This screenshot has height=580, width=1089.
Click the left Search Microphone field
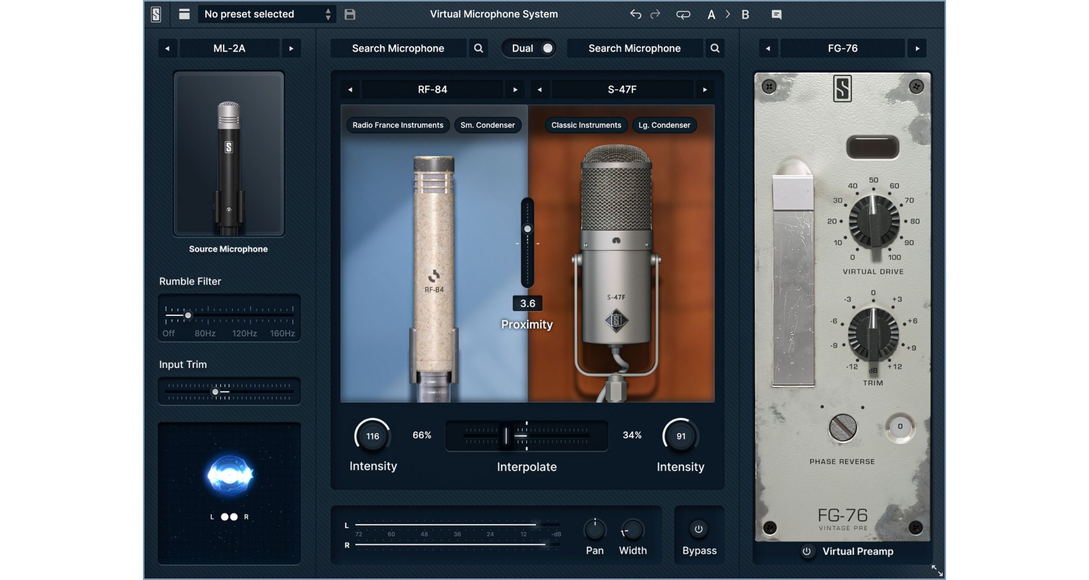coord(398,48)
